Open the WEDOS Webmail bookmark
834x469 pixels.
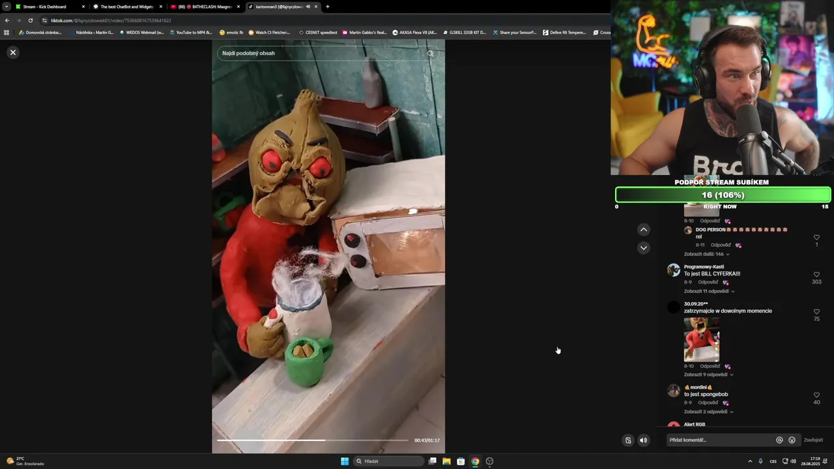pyautogui.click(x=141, y=32)
